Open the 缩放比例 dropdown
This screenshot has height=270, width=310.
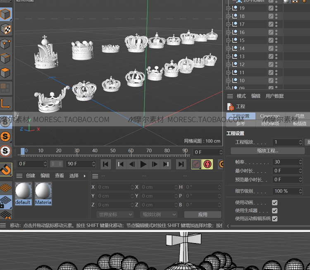point(159,215)
